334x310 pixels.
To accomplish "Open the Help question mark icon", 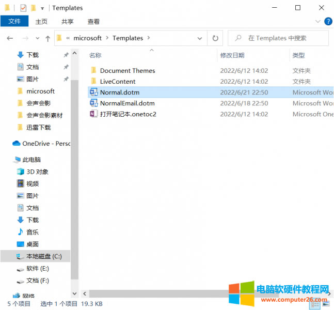I will click(x=328, y=21).
